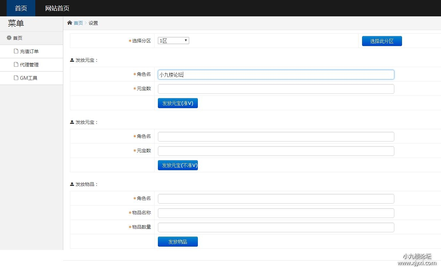Open 网站首页 in top navigation
Image resolution: width=441 pixels, height=268 pixels.
pos(57,8)
